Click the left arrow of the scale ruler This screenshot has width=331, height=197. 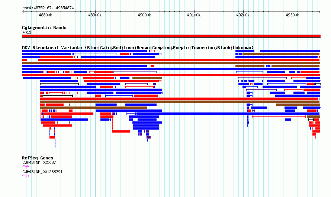(x=23, y=12)
